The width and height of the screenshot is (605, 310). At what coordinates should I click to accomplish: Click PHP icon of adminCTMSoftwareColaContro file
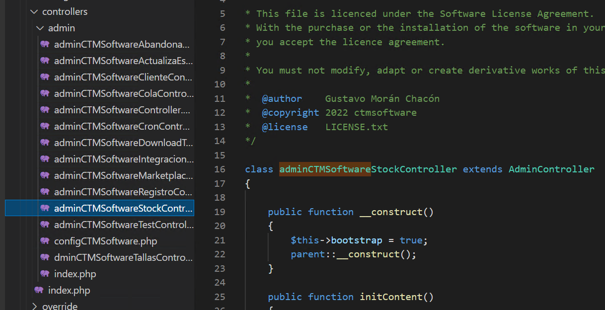(45, 93)
